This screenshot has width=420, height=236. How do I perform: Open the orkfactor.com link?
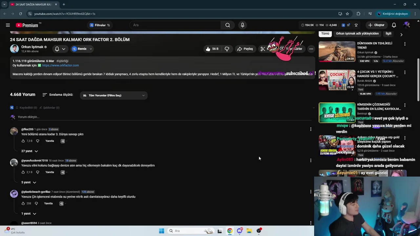point(60,65)
